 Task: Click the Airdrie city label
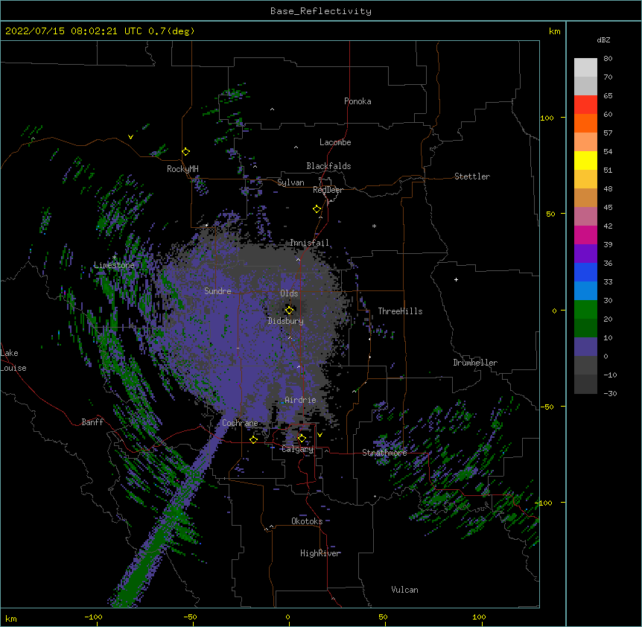(x=300, y=400)
